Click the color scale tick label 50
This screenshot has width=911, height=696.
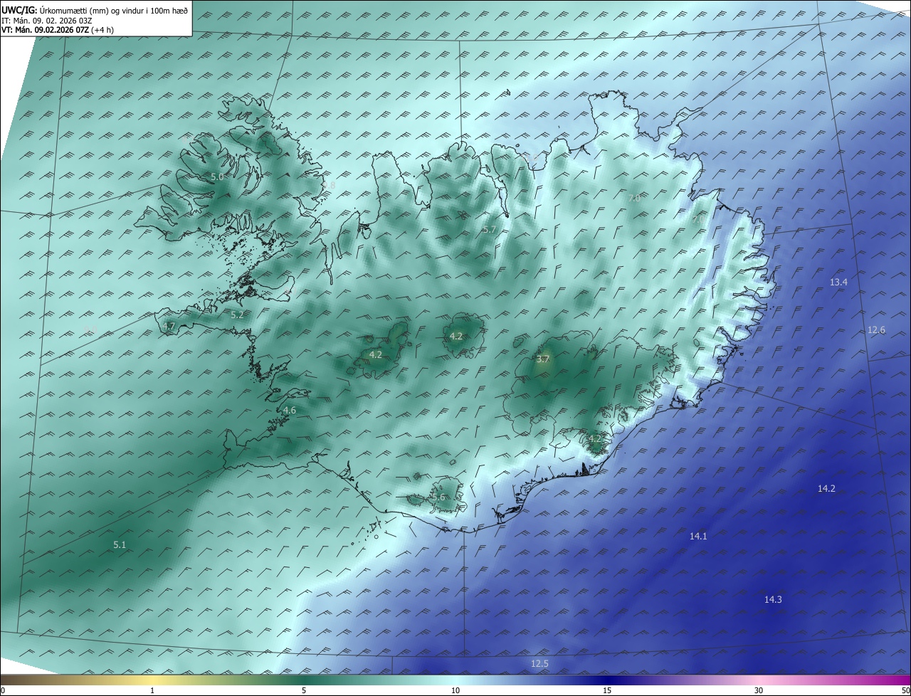[905, 690]
